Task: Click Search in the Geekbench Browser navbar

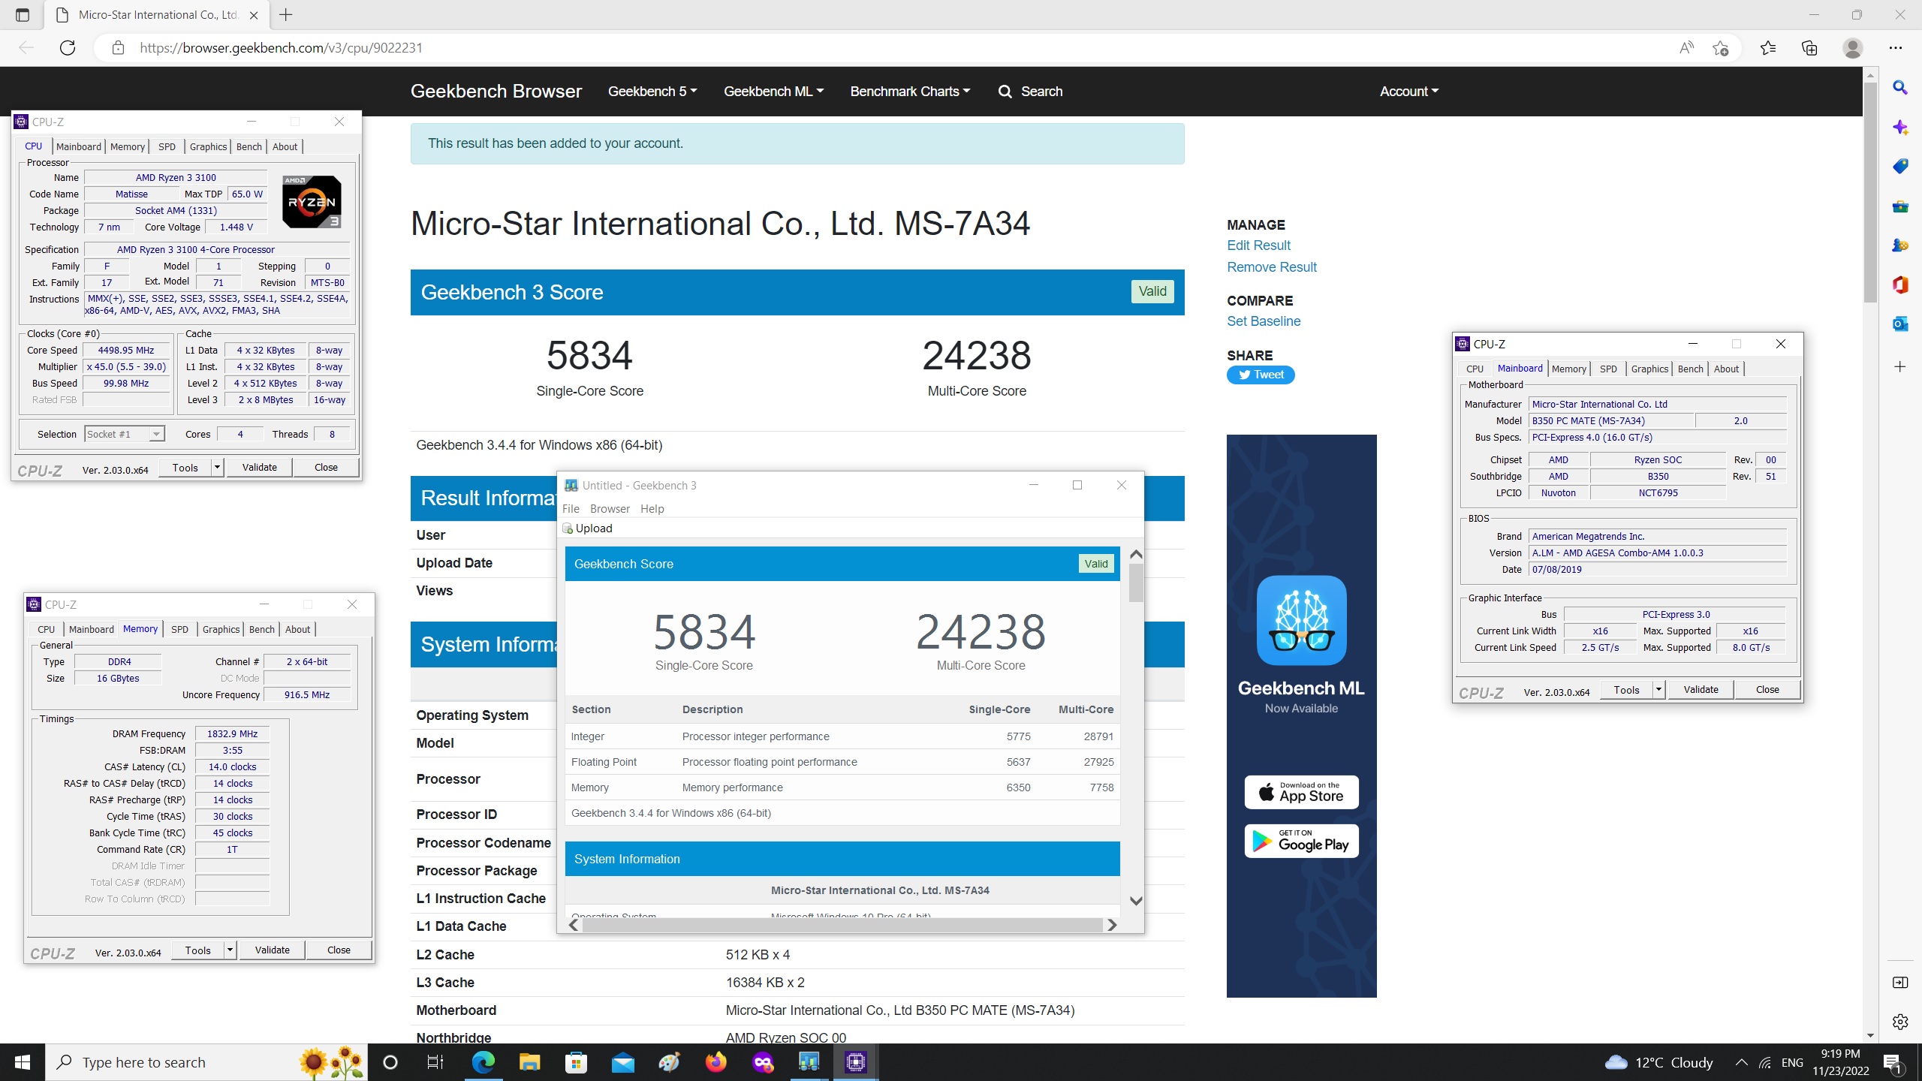Action: (1030, 92)
